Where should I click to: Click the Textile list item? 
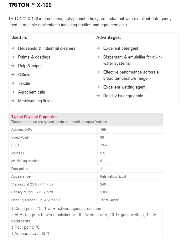(24, 83)
